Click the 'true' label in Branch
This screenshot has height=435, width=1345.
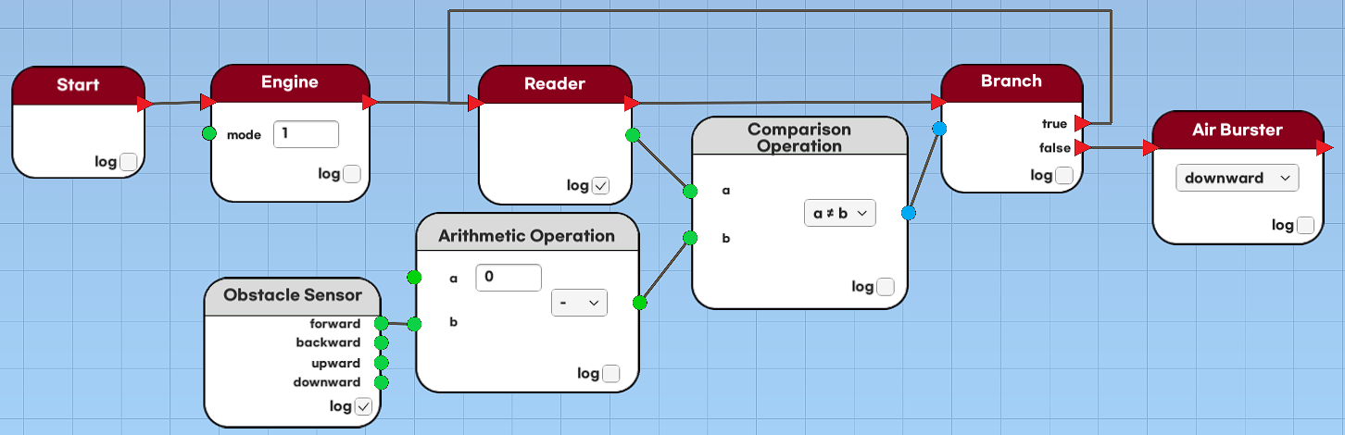click(x=1054, y=123)
